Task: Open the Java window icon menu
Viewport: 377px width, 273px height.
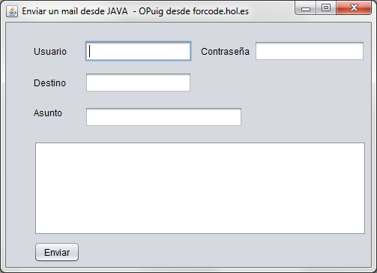Action: pos(12,11)
